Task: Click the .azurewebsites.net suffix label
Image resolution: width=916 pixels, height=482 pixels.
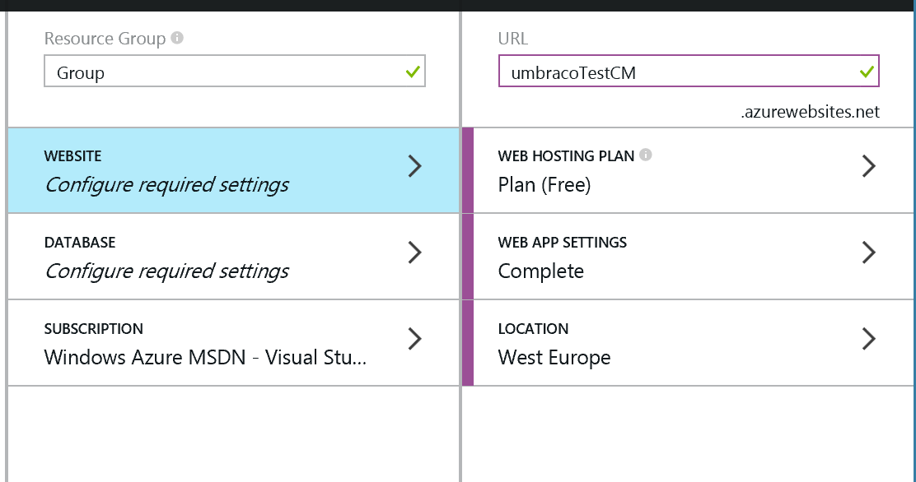Action: click(811, 112)
